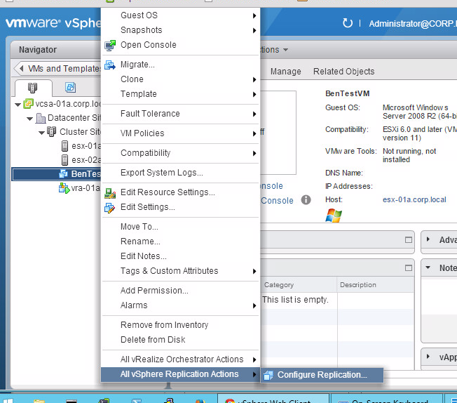Viewport: 457px width, 403px height.
Task: Expand Tags & Custom Attributes submenu
Action: click(x=180, y=271)
